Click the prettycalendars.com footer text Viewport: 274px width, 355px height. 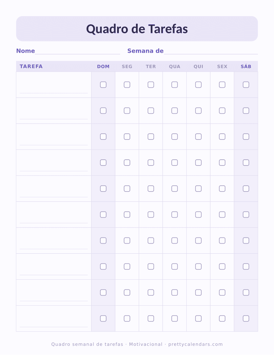point(196,344)
